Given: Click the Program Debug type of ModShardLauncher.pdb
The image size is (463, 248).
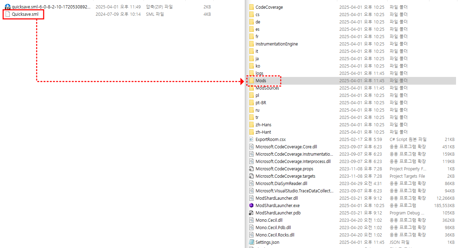Looking at the screenshot, I should pyautogui.click(x=407, y=213).
